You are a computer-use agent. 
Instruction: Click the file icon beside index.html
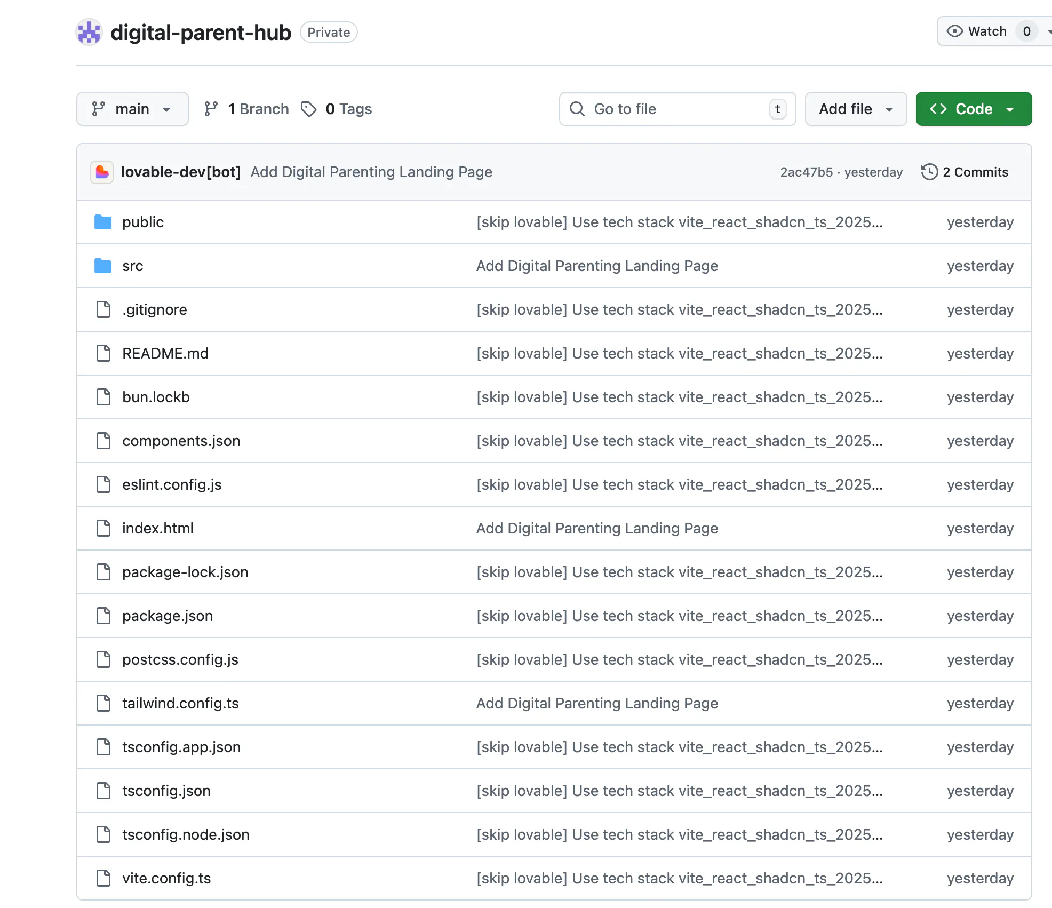click(103, 528)
